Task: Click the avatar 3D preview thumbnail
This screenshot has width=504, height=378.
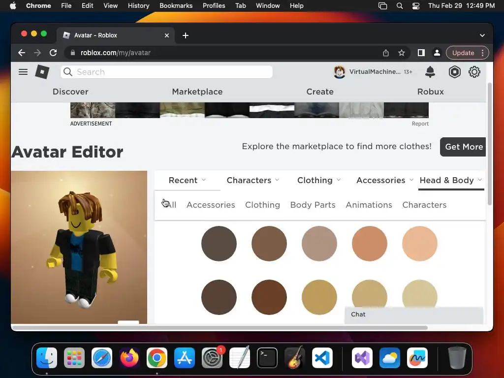Action: click(x=79, y=247)
